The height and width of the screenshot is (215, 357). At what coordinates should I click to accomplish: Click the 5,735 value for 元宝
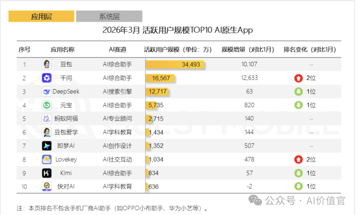[156, 105]
